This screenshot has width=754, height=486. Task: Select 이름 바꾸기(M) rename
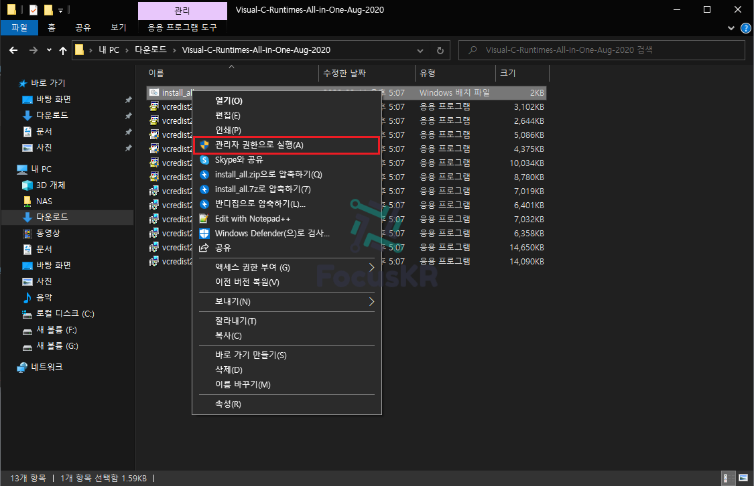[287, 385]
